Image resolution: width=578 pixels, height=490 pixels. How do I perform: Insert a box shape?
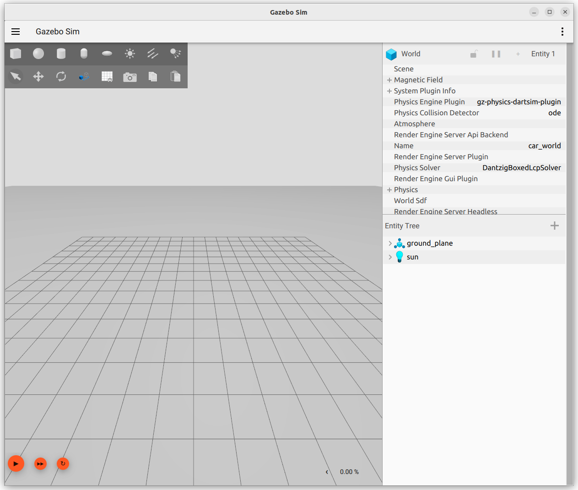click(x=16, y=54)
